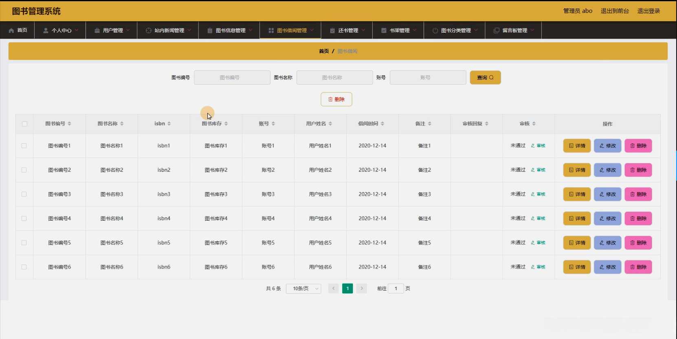
Task: Go to previous page arrow
Action: coord(333,289)
